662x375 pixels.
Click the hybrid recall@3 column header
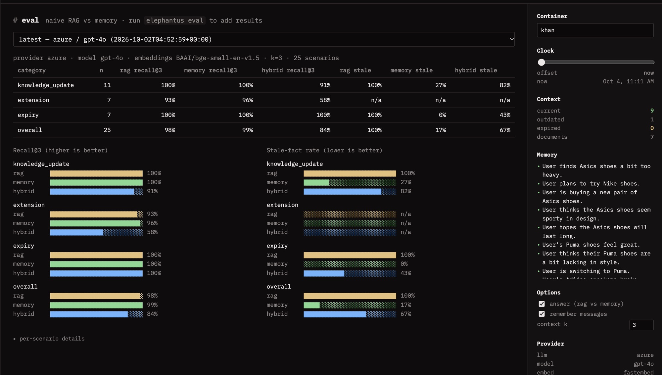coord(288,70)
